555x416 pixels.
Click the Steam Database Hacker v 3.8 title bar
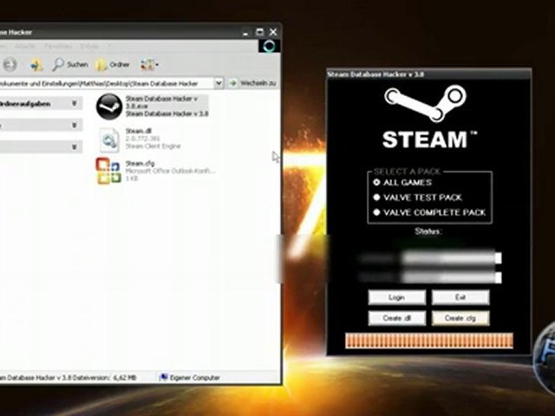click(428, 75)
